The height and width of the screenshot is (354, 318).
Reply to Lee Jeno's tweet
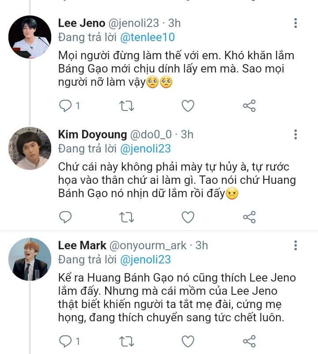point(65,106)
